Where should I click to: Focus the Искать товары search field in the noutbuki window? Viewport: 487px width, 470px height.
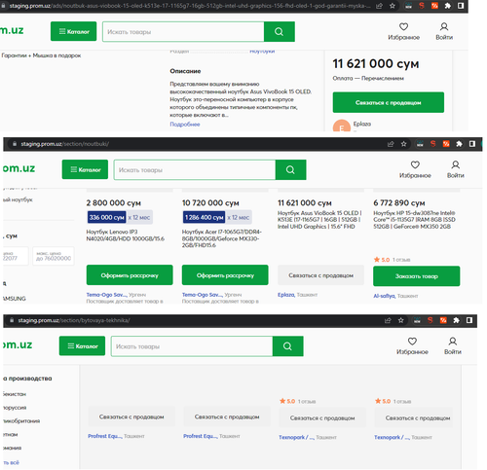click(x=195, y=169)
